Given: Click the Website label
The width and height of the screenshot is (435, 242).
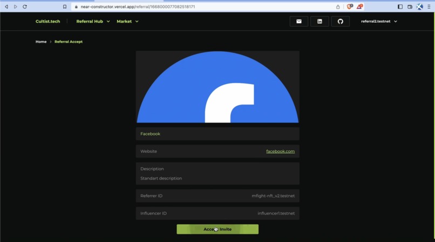Looking at the screenshot, I should [149, 151].
